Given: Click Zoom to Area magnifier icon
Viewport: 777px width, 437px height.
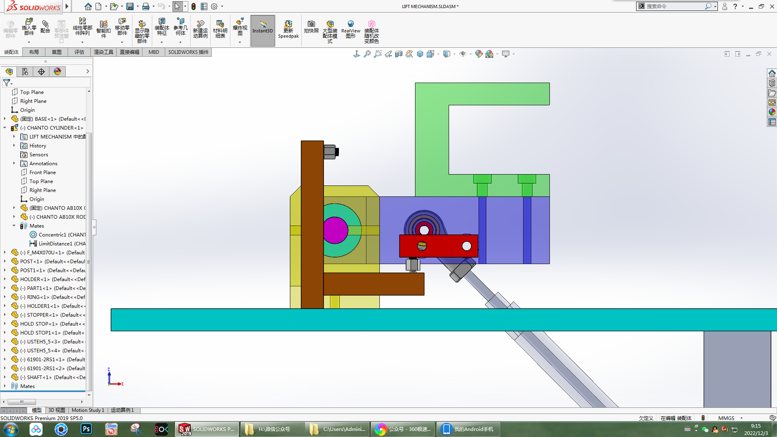Looking at the screenshot, I should pos(378,54).
